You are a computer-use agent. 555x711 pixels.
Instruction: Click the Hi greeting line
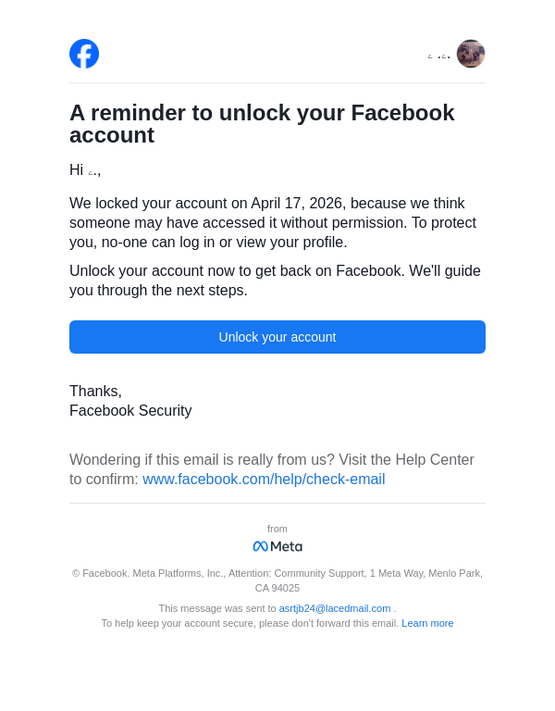[85, 170]
